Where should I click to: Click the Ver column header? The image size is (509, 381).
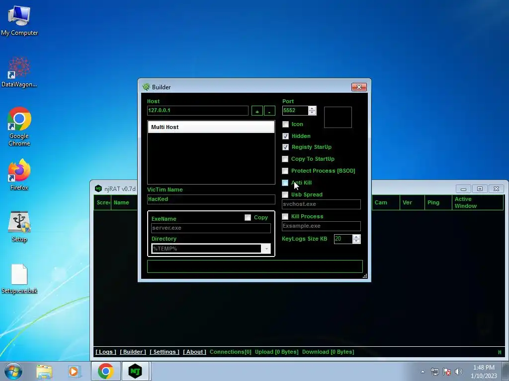click(x=412, y=202)
